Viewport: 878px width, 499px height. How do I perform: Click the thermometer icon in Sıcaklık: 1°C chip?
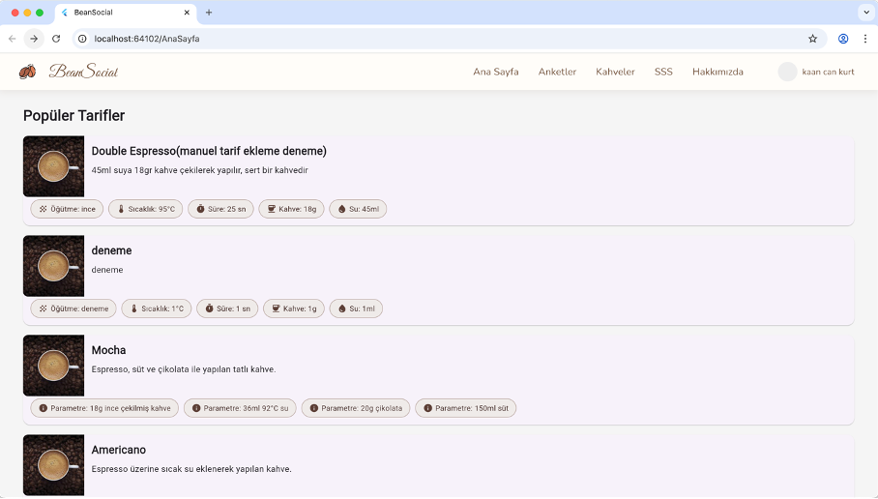133,308
